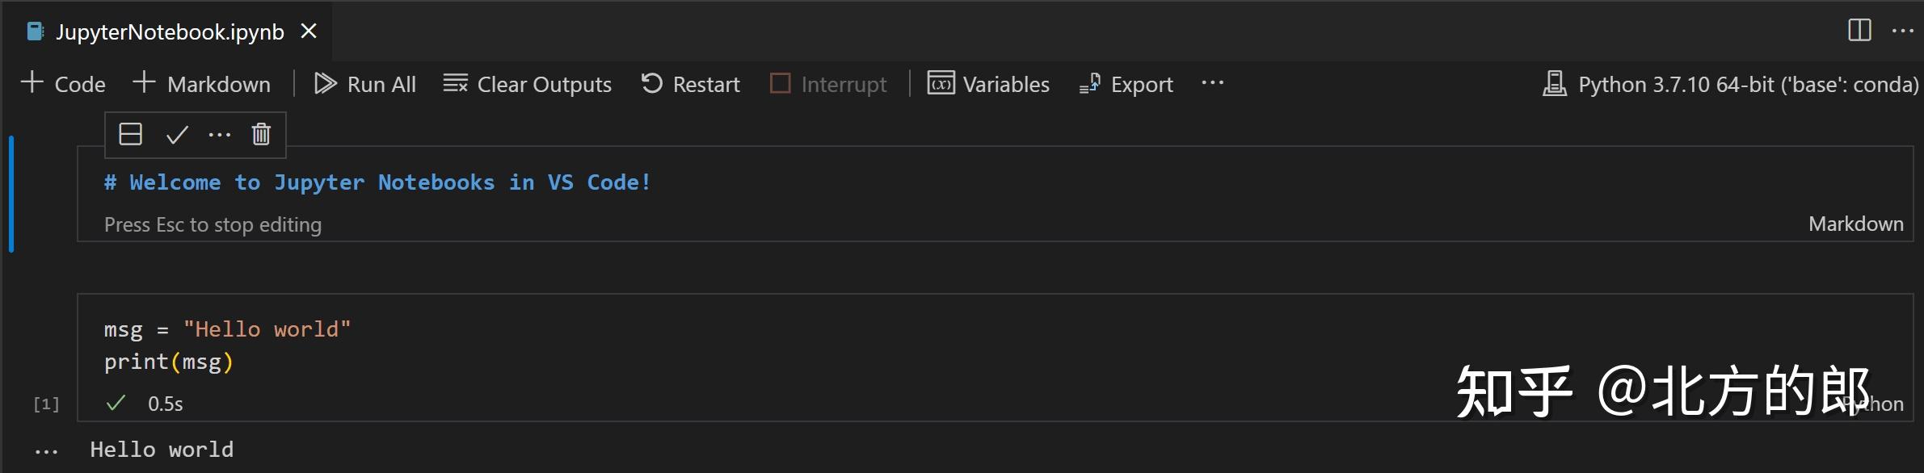The width and height of the screenshot is (1924, 473).
Task: Add a new Code cell
Action: 63,83
